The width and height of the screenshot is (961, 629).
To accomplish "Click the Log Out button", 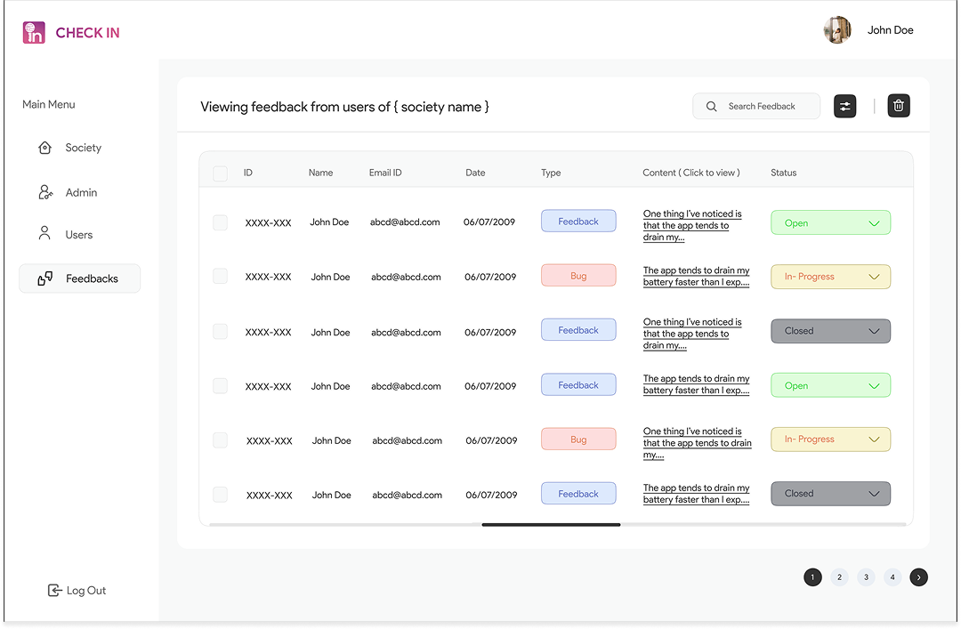I will pyautogui.click(x=77, y=591).
